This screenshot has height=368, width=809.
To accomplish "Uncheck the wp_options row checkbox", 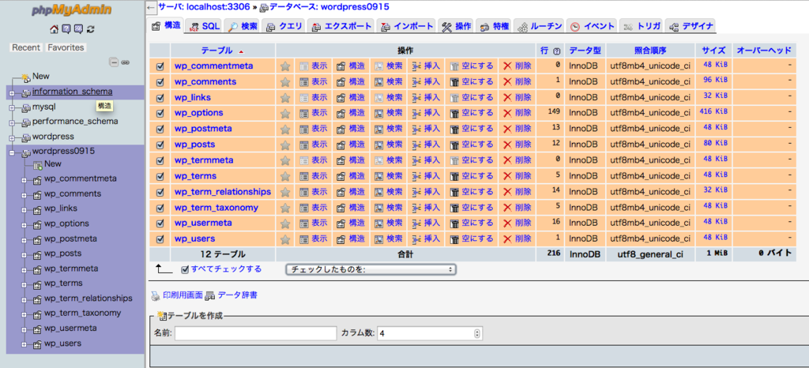I will coord(160,113).
